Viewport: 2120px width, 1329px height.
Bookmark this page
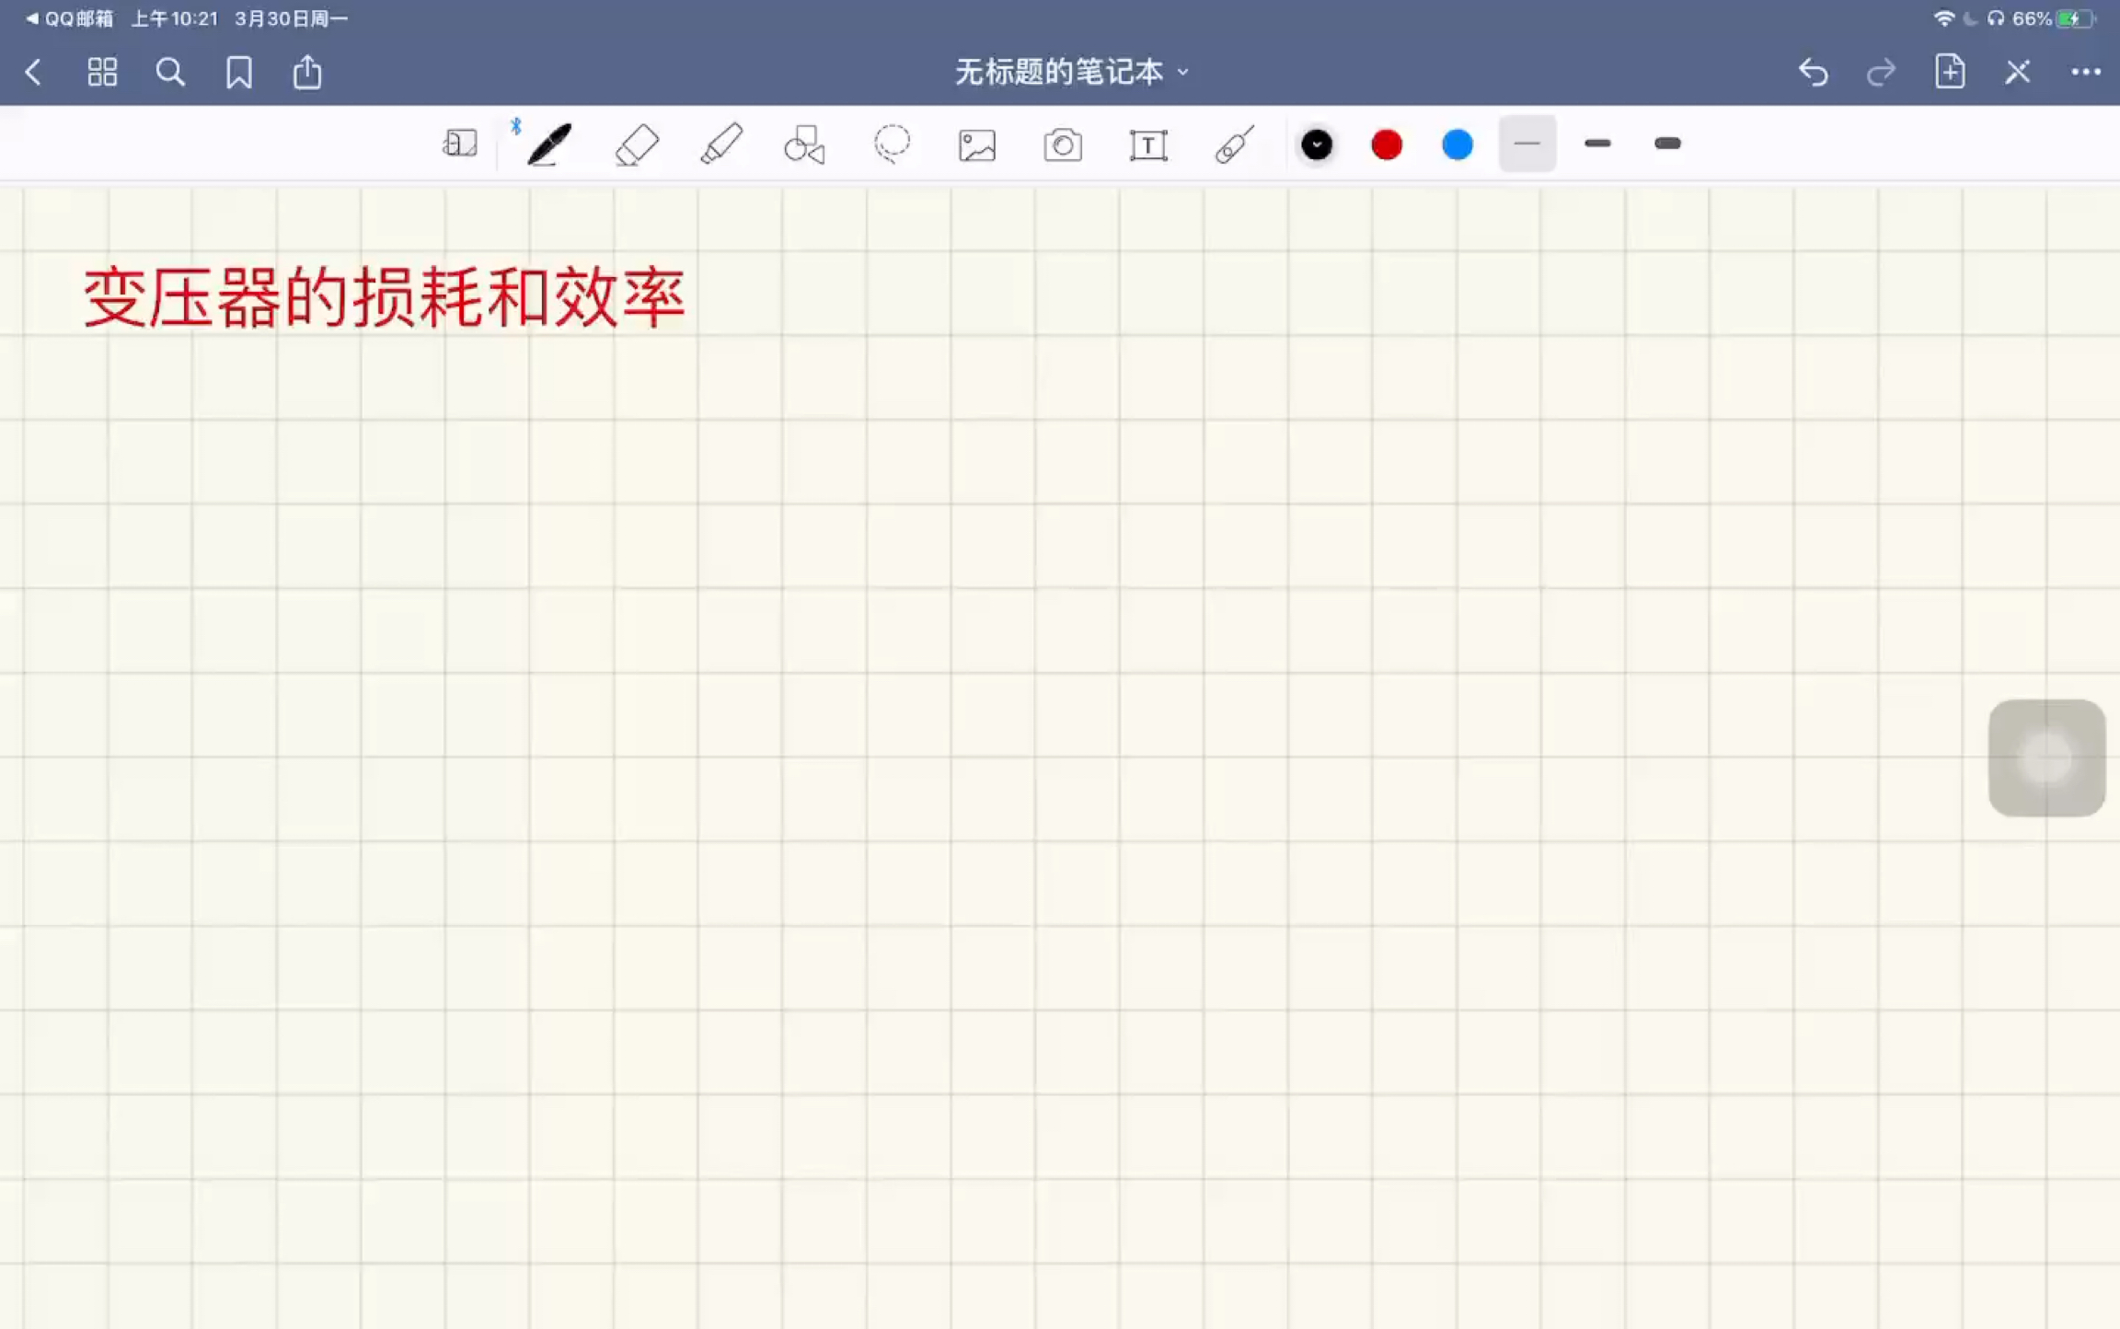[239, 72]
